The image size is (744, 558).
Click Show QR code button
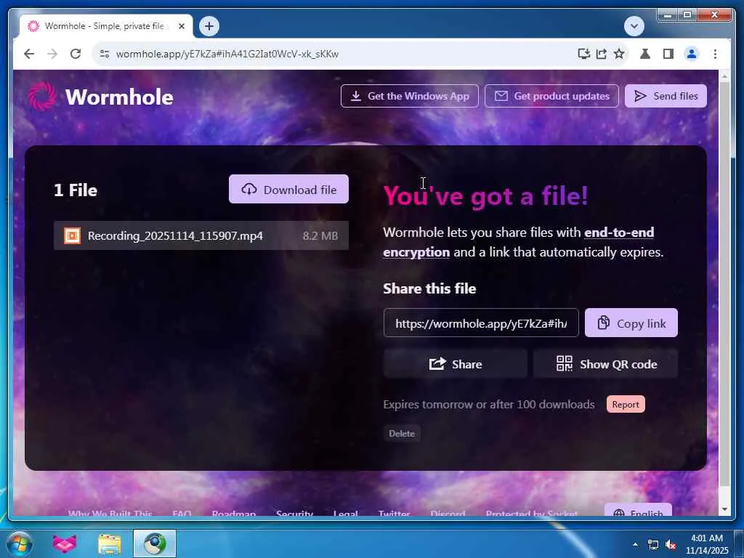606,364
